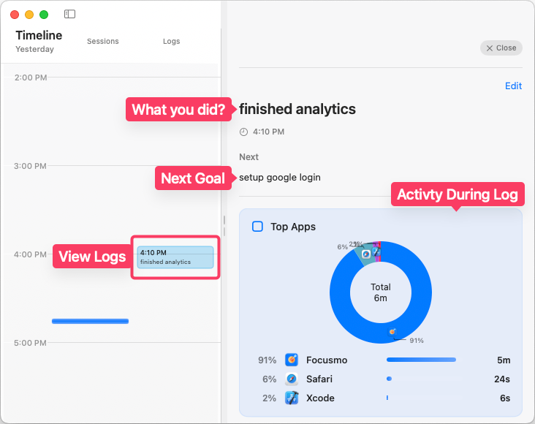
Task: Click the "setup google login" next goal text
Action: tap(279, 177)
